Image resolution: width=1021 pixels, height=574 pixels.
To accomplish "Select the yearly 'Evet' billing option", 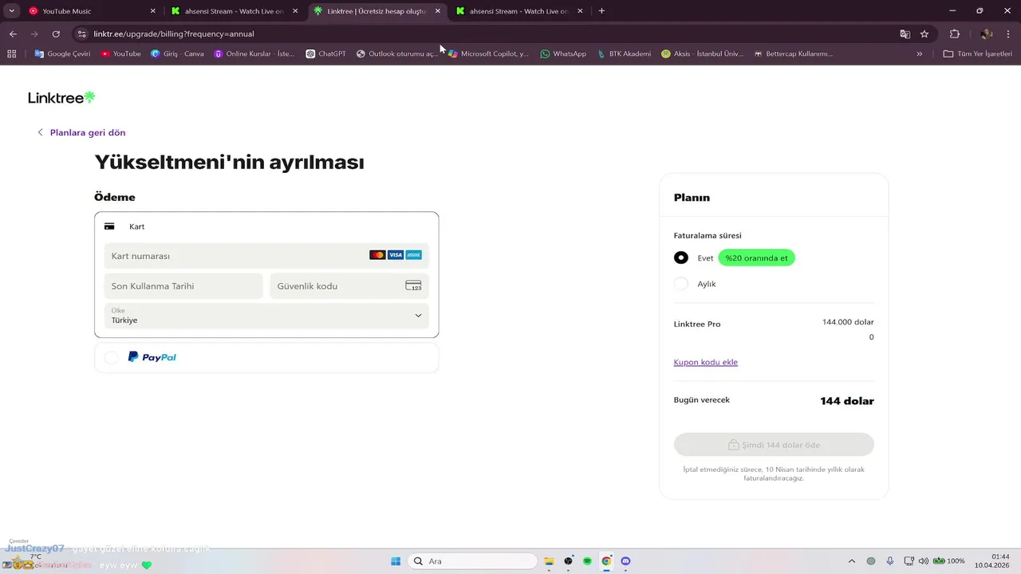I will coord(680,258).
